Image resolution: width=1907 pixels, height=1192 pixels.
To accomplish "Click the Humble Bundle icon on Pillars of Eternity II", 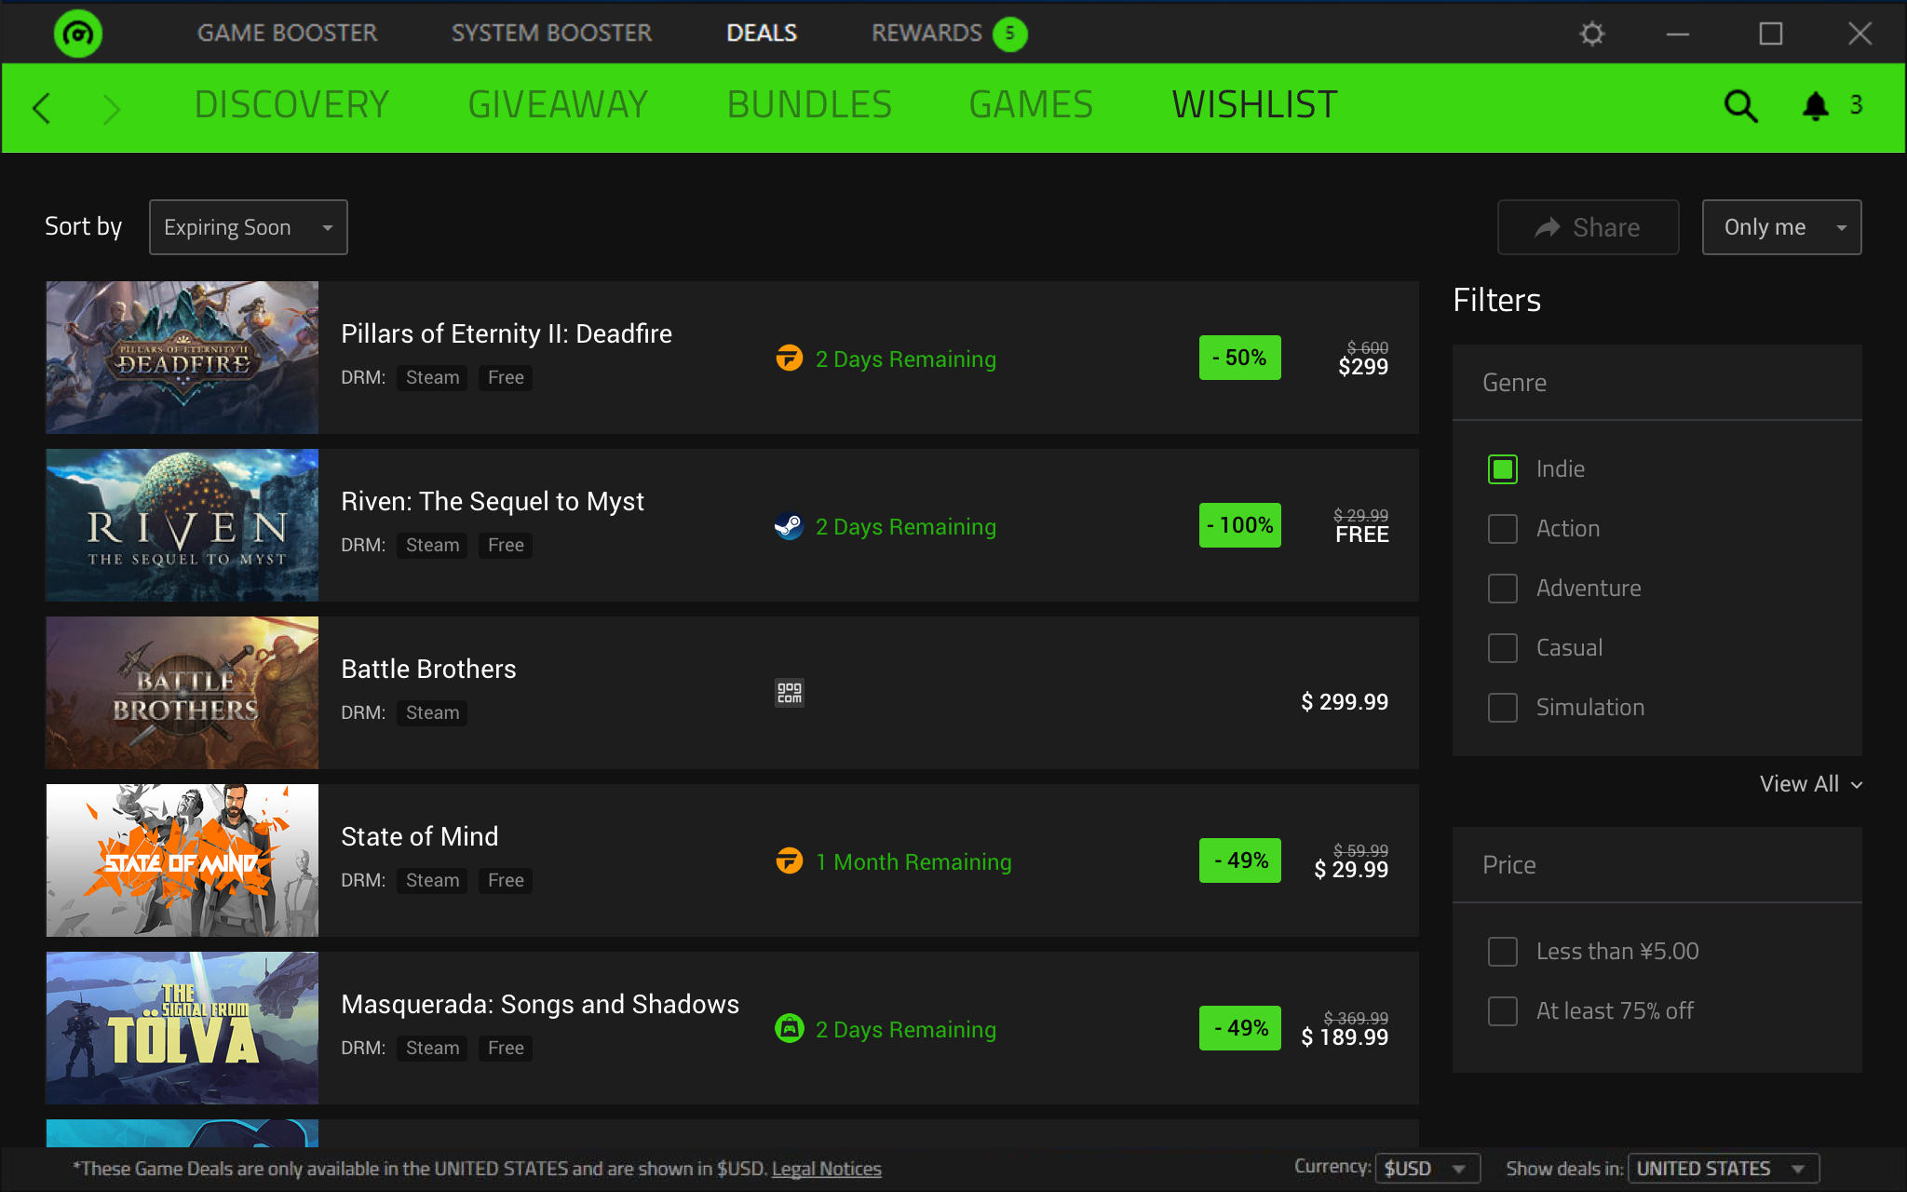I will pyautogui.click(x=790, y=359).
